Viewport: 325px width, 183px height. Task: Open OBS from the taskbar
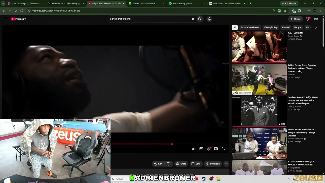coord(211,179)
